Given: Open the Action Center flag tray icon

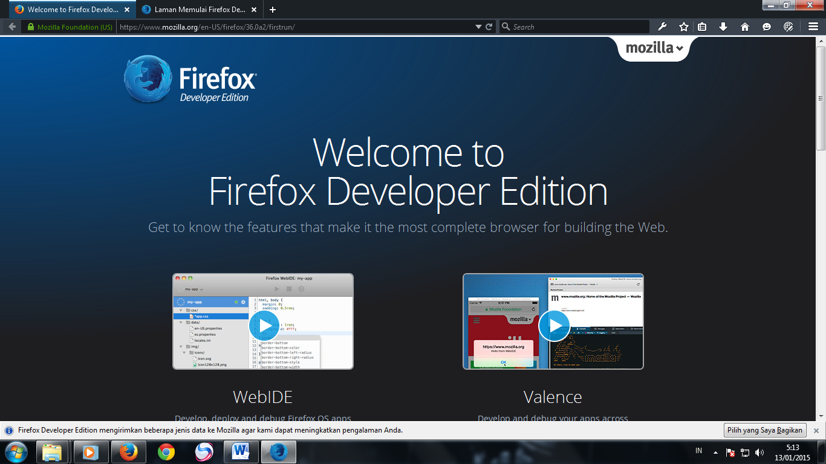Looking at the screenshot, I should (730, 452).
